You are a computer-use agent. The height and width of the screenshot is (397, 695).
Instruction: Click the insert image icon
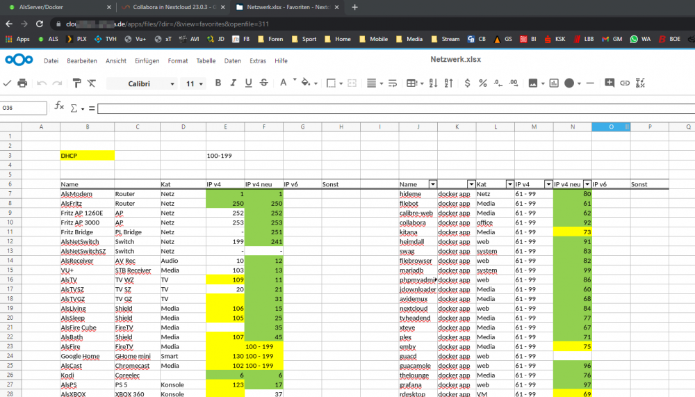pyautogui.click(x=533, y=83)
